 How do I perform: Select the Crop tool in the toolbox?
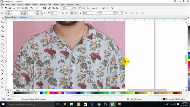[x=2, y=27]
